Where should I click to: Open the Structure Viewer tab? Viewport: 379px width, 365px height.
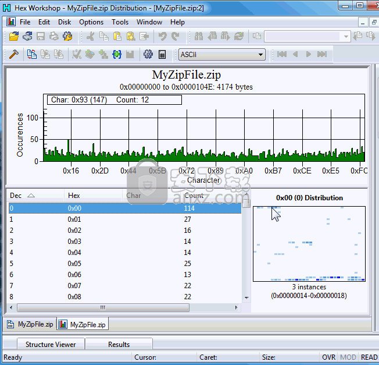(x=51, y=345)
